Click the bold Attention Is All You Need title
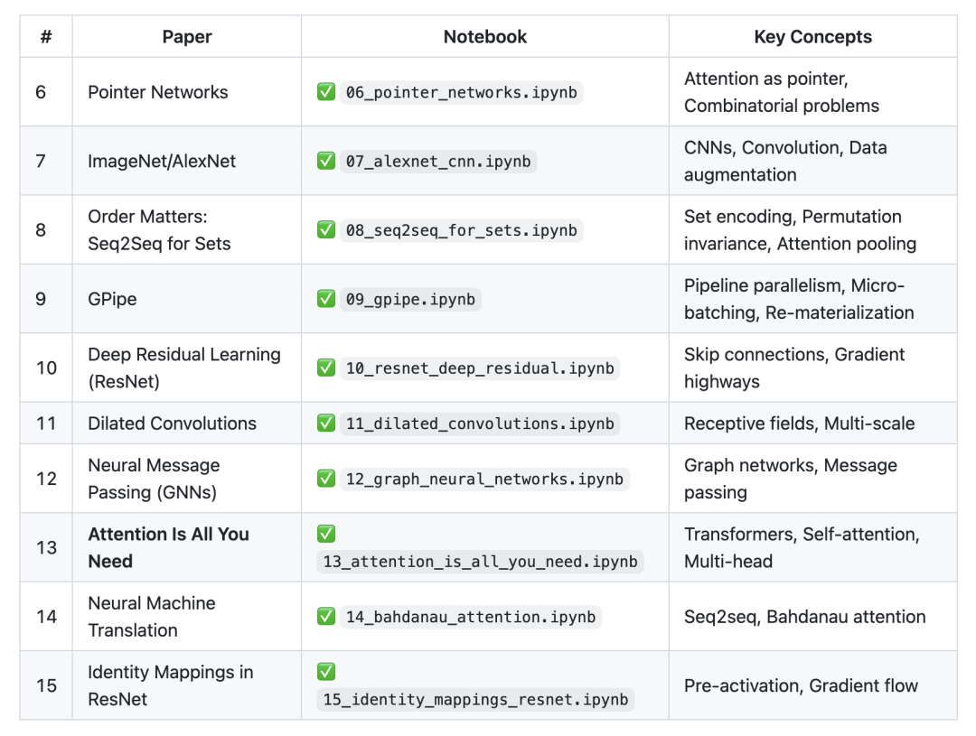Image resolution: width=976 pixels, height=736 pixels. (168, 547)
